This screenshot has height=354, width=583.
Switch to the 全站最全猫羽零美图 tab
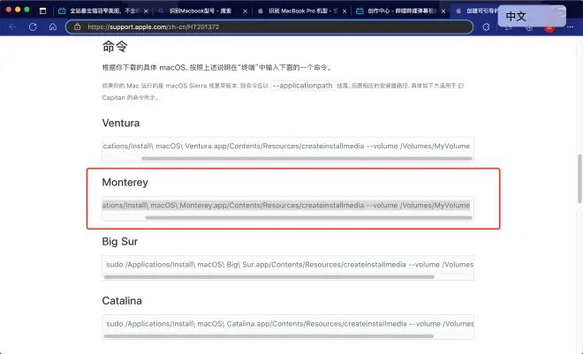coord(103,11)
